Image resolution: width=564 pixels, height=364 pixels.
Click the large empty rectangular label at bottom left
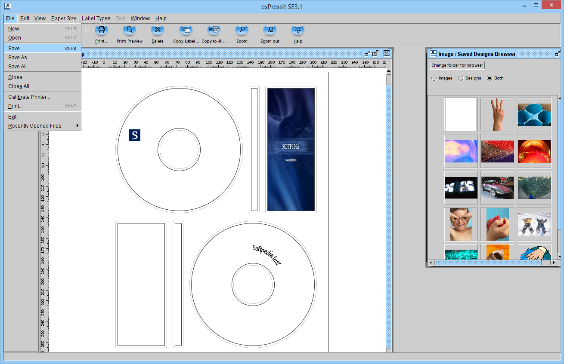(141, 284)
